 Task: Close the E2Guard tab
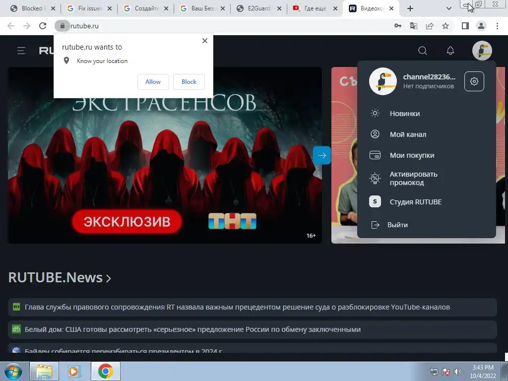point(279,8)
